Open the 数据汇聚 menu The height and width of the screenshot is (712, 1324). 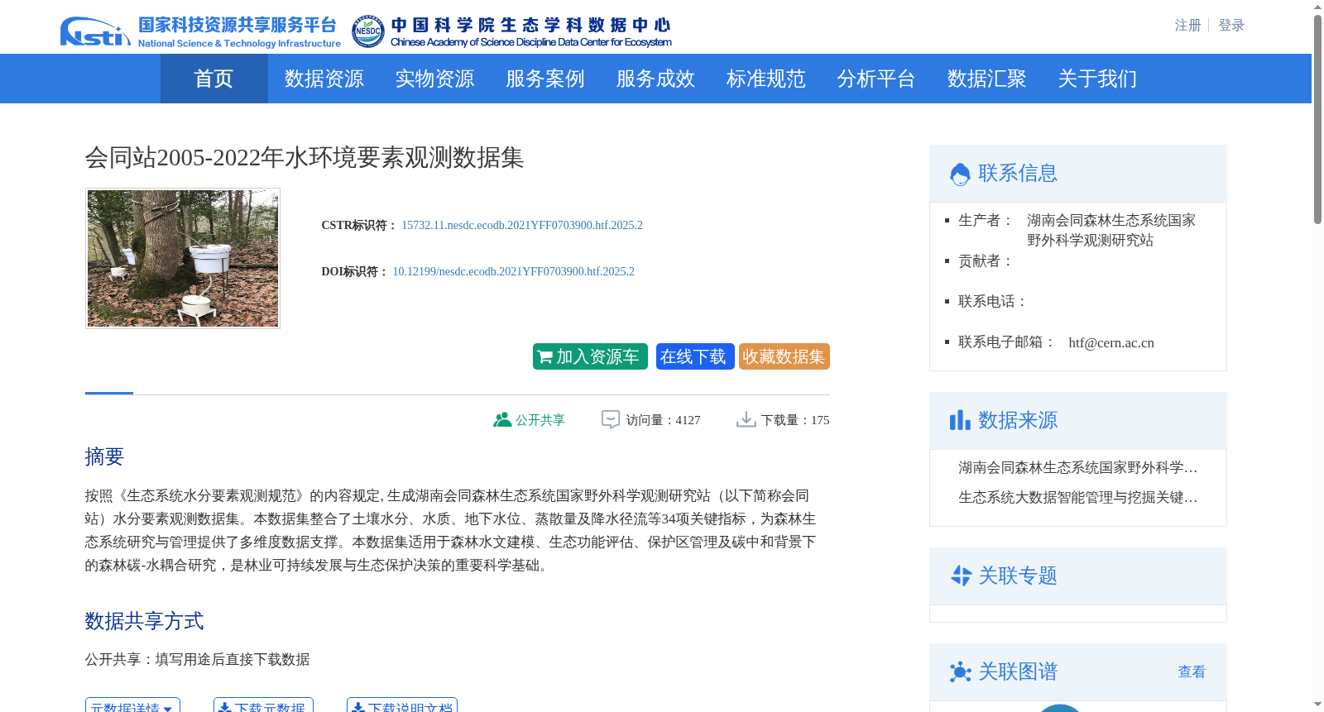pyautogui.click(x=987, y=79)
